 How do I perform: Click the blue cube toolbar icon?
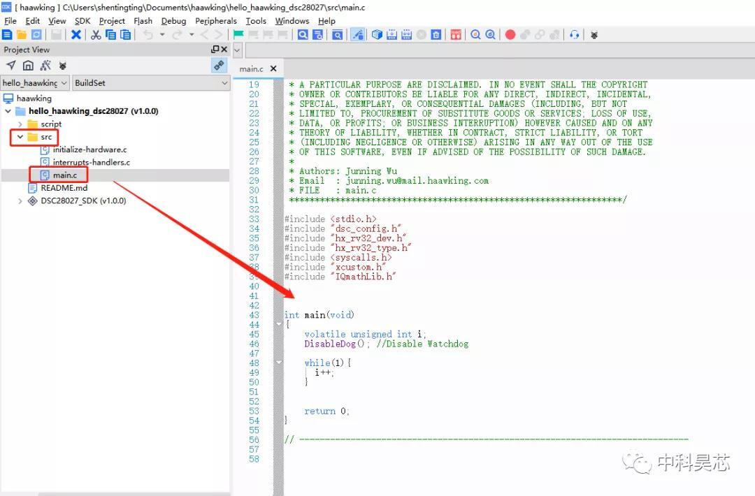click(x=377, y=35)
